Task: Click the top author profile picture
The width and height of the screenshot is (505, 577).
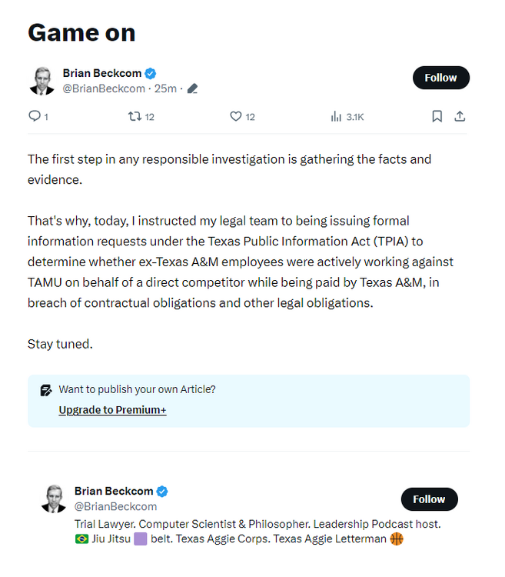Action: (x=42, y=81)
